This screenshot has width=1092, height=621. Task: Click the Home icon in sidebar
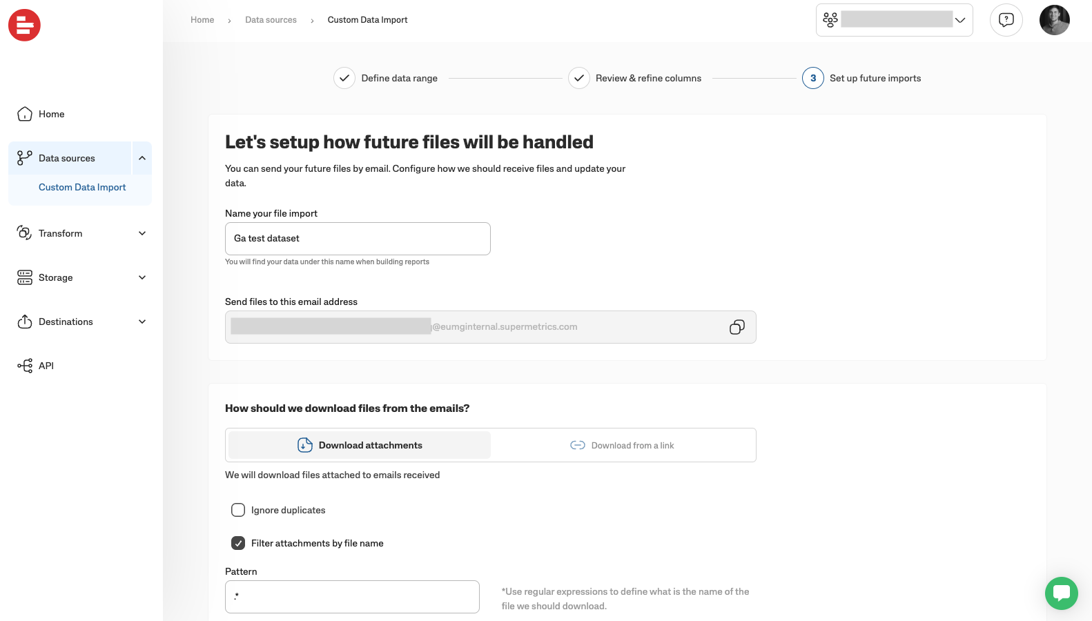(x=25, y=114)
